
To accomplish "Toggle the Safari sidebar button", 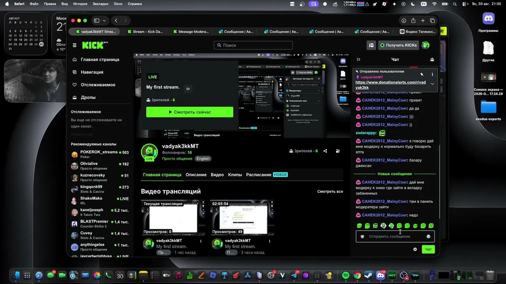I will point(96,21).
